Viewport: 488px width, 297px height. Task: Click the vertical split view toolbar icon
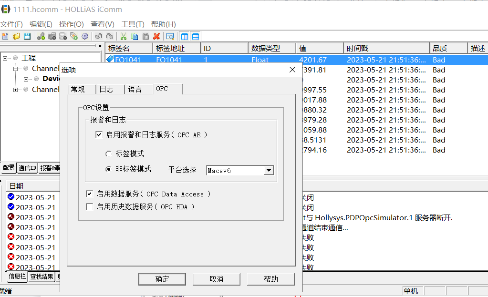point(184,36)
